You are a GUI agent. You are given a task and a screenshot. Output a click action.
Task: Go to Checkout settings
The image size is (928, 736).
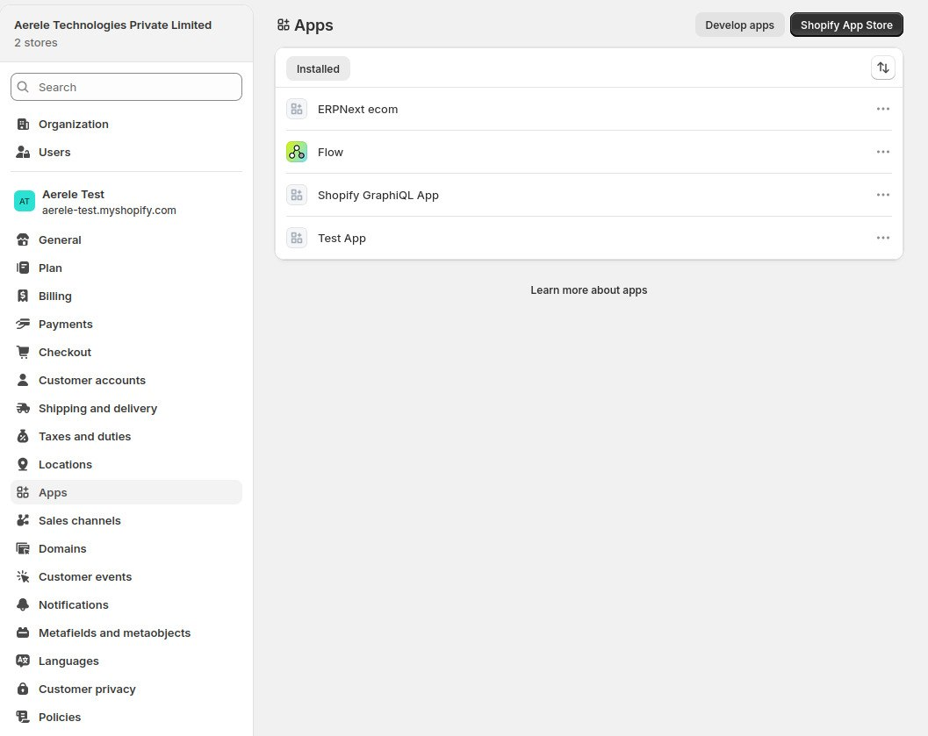126,352
